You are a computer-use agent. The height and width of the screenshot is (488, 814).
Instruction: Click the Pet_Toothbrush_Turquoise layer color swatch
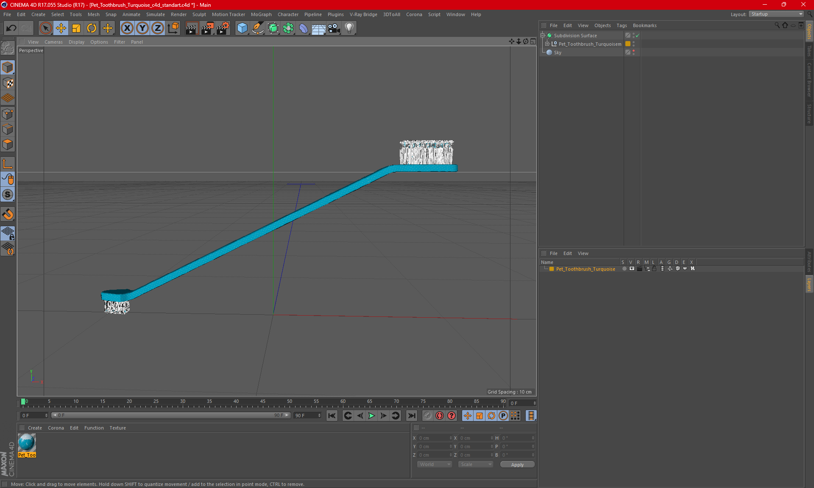[552, 269]
